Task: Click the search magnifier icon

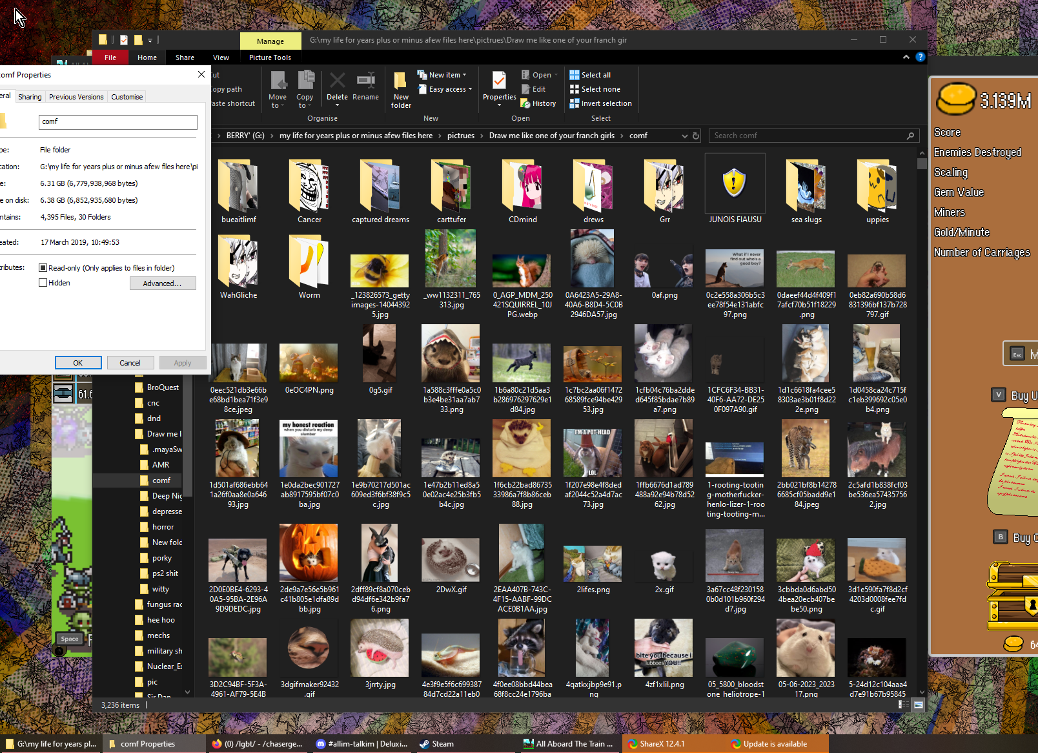Action: pyautogui.click(x=910, y=136)
